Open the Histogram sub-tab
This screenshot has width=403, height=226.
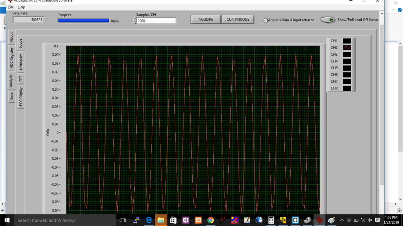click(21, 62)
